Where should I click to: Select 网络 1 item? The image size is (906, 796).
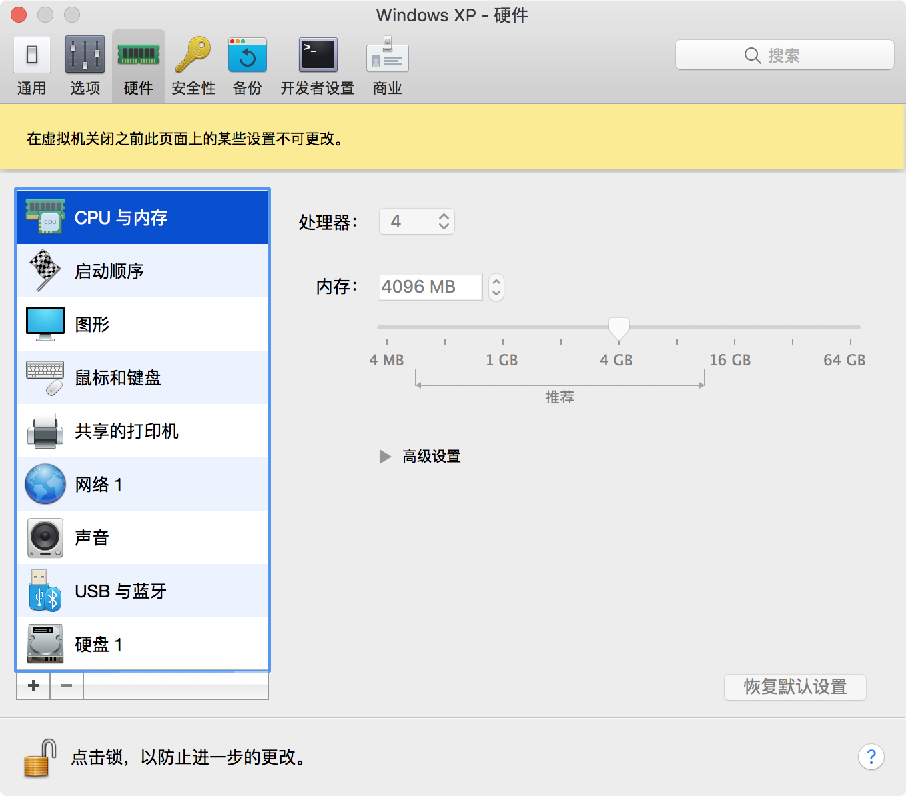point(143,484)
